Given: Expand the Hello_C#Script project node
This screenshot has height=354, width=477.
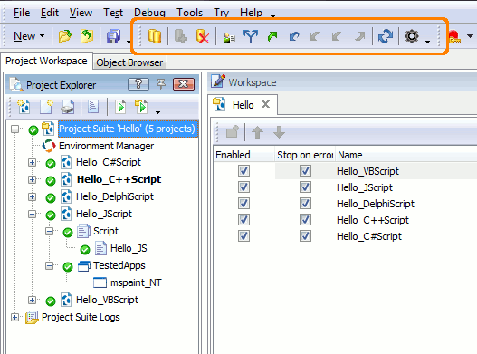Looking at the screenshot, I should click(32, 163).
